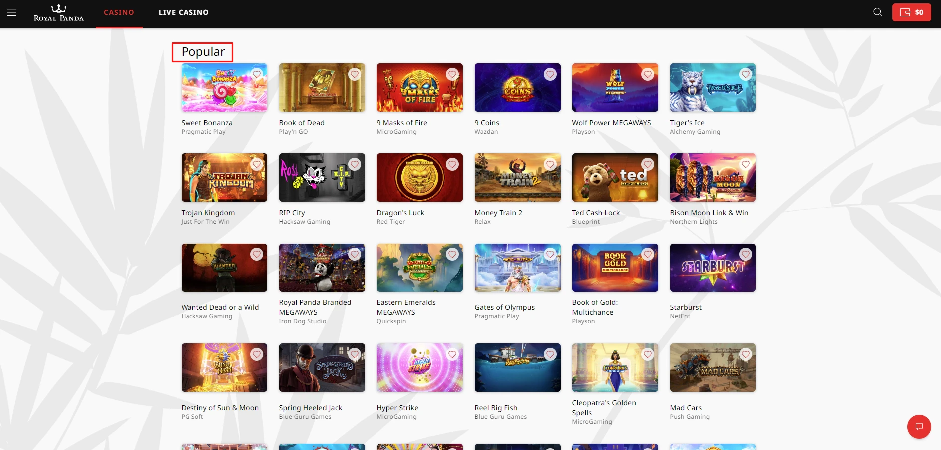This screenshot has height=450, width=941.
Task: Heart the Bison Moon Link & Win game
Action: [x=746, y=164]
